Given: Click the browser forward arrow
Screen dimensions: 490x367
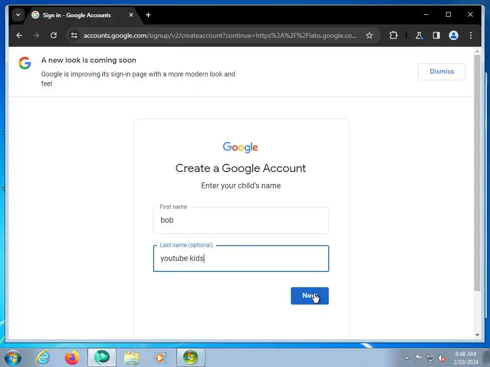Looking at the screenshot, I should pos(36,35).
